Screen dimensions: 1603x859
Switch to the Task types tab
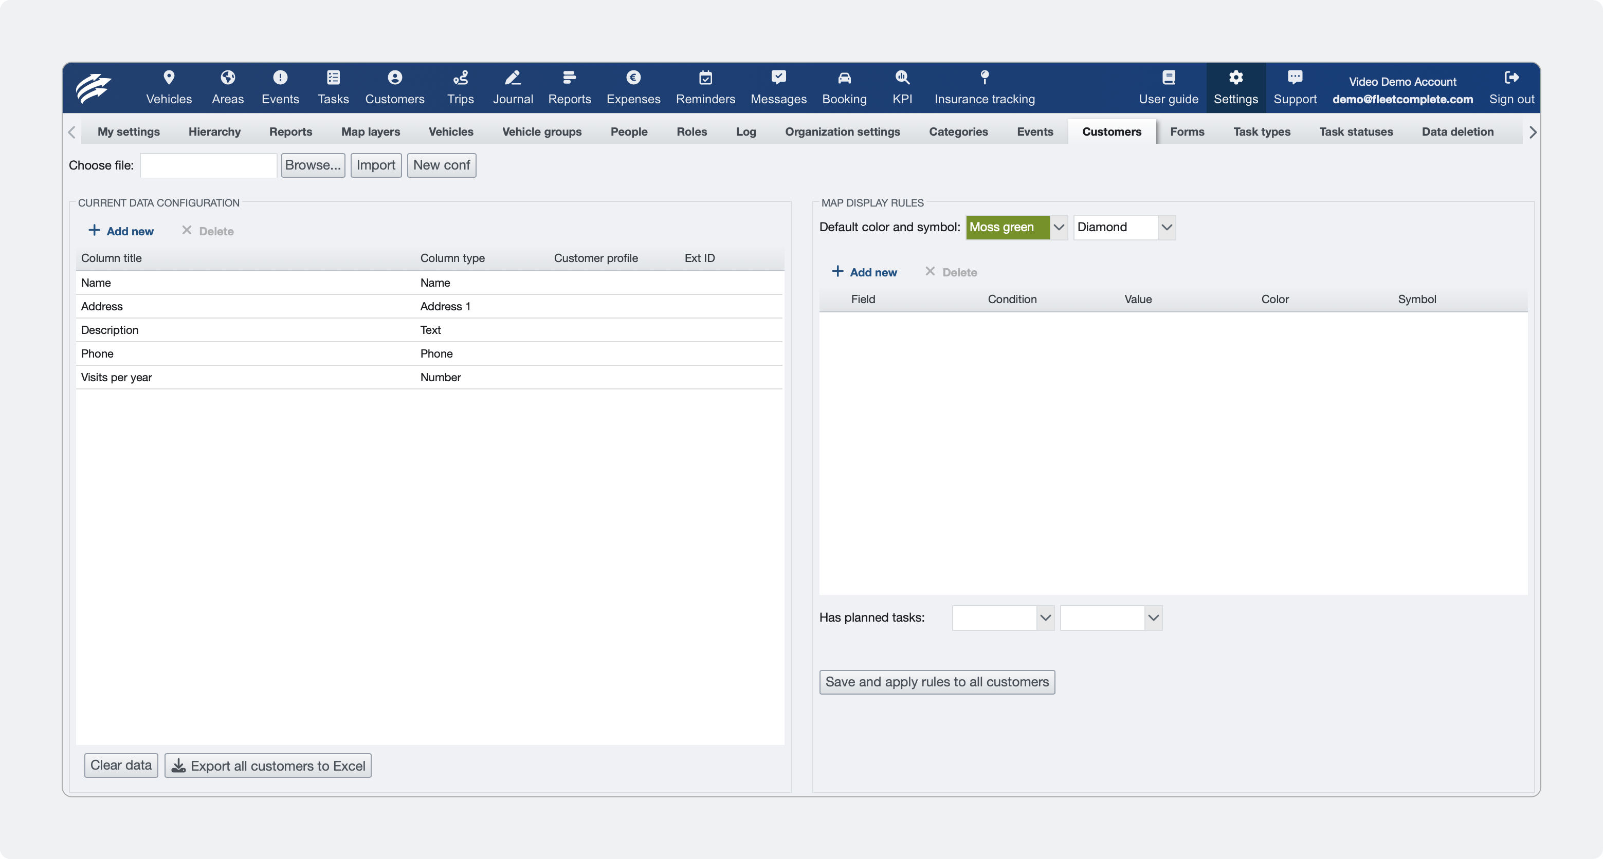pos(1261,132)
